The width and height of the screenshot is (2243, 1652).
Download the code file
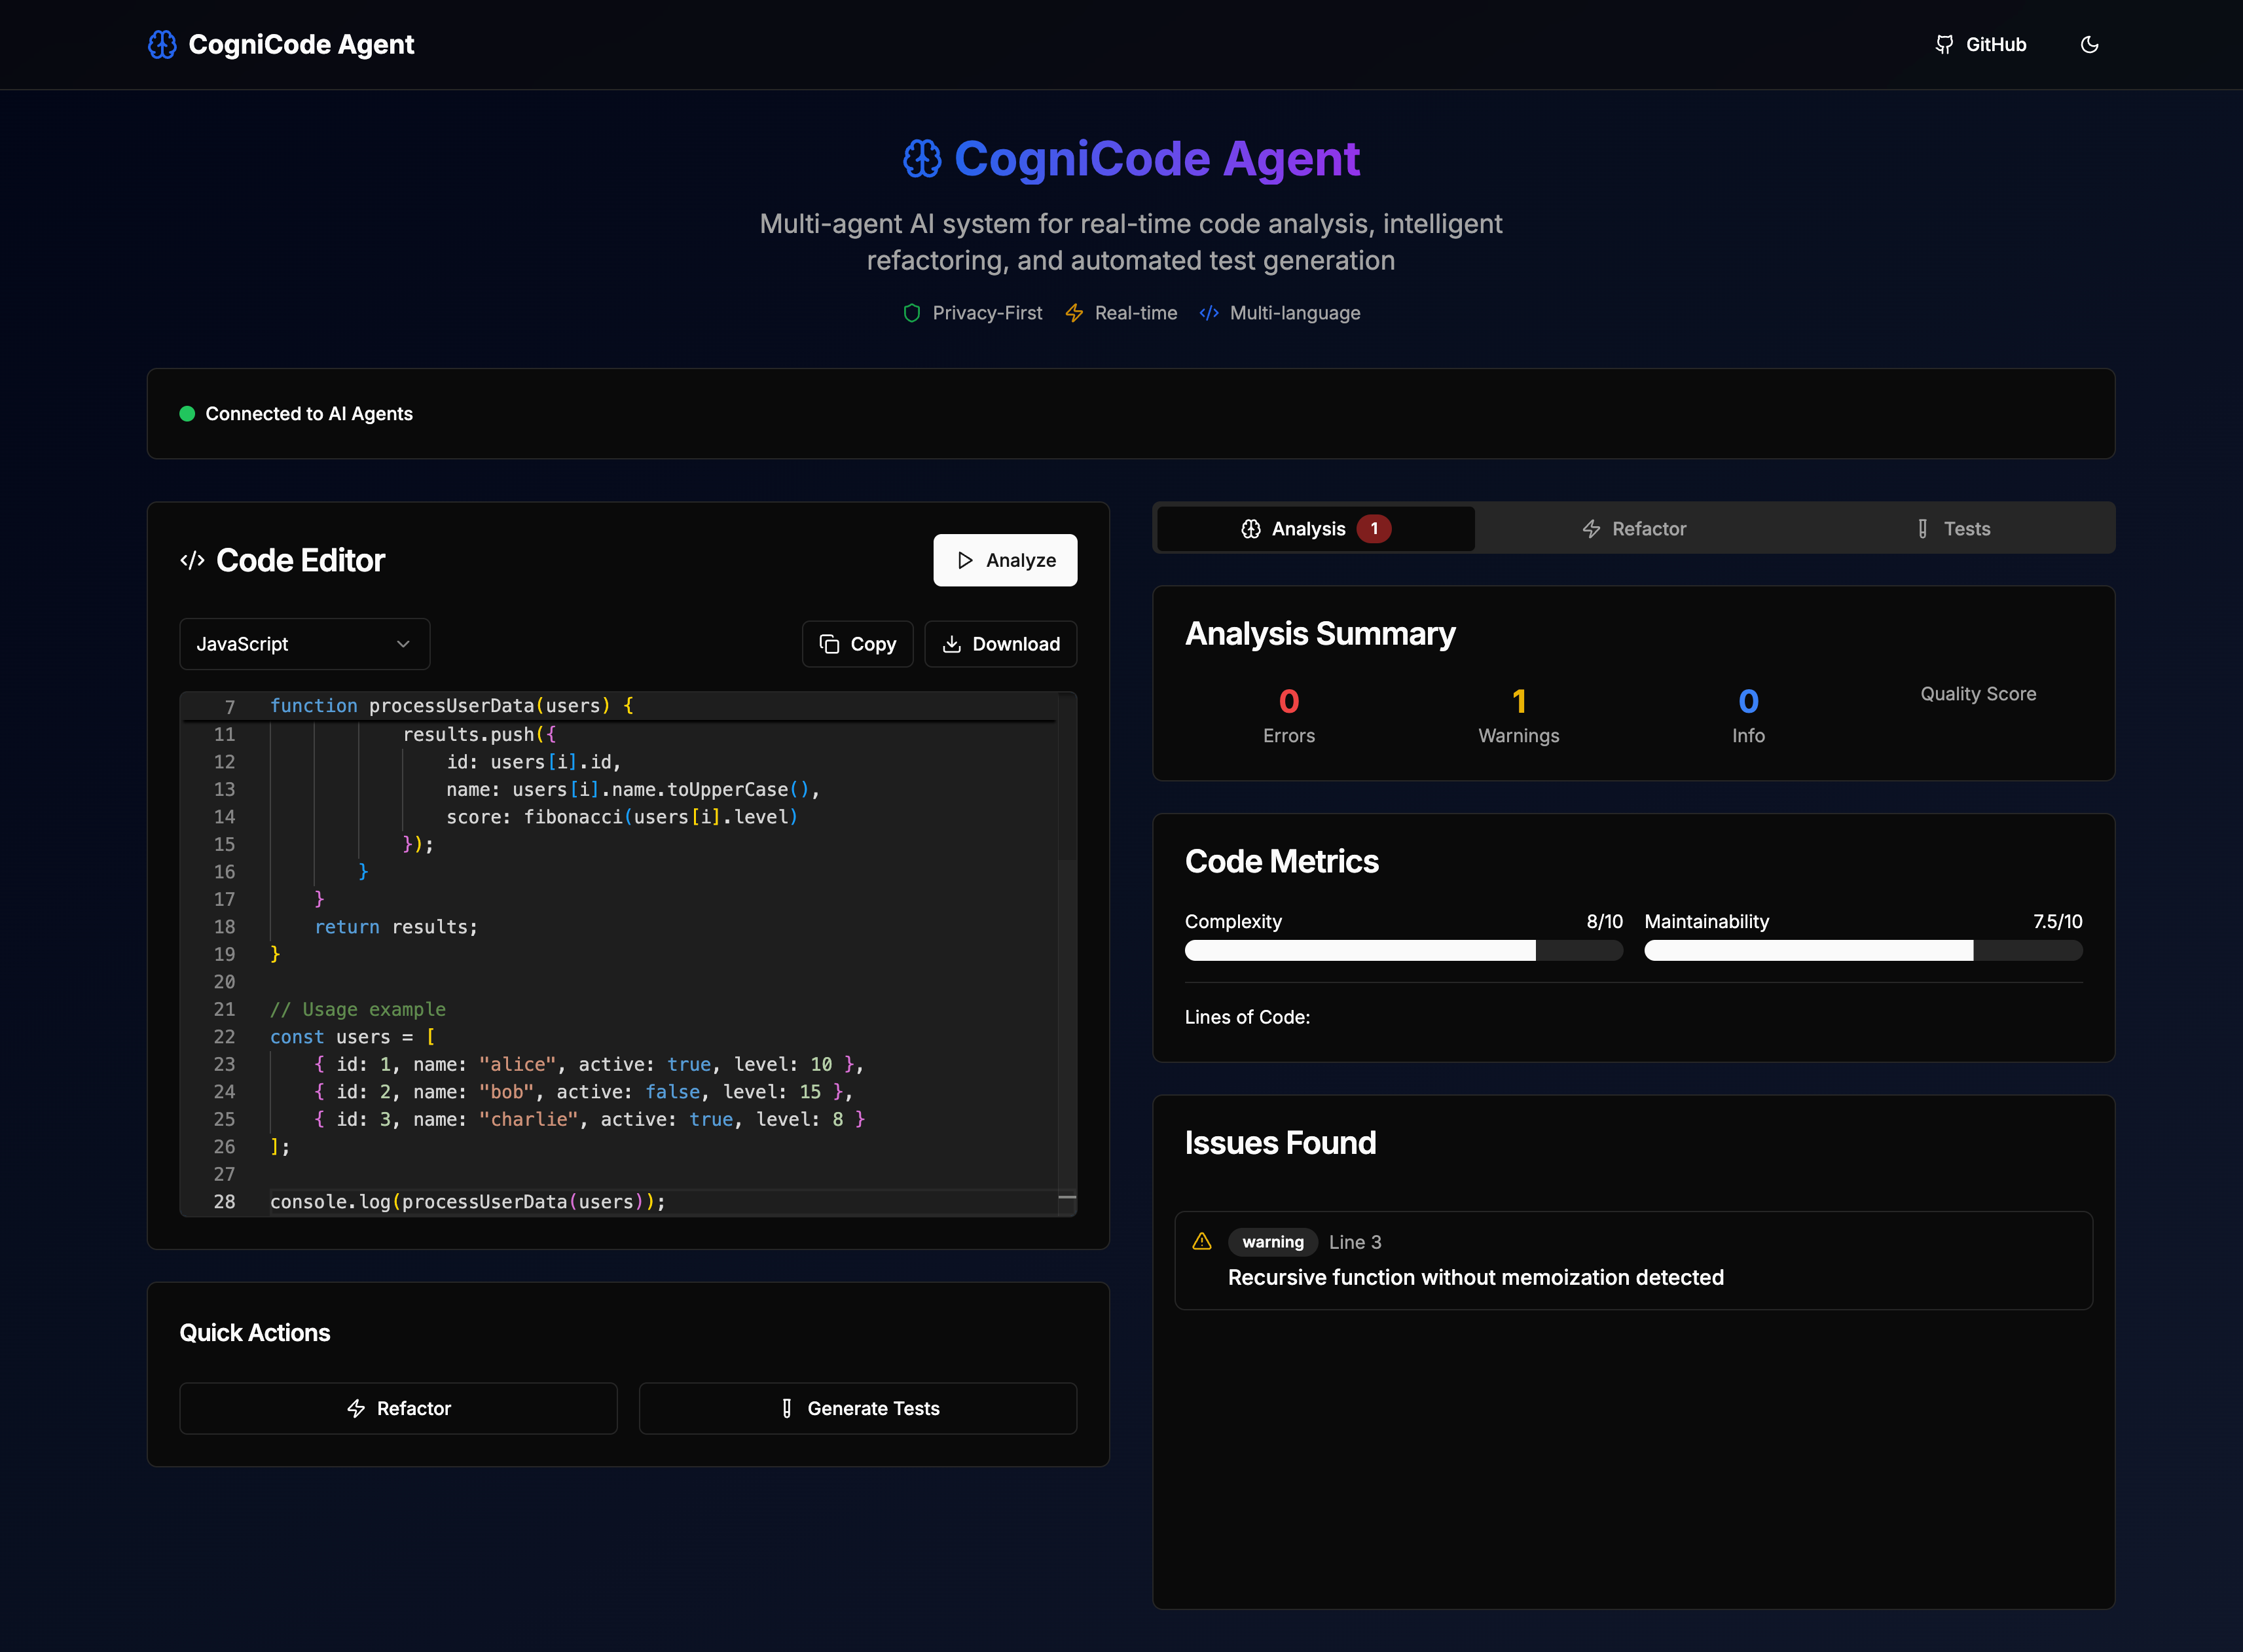(x=1000, y=644)
